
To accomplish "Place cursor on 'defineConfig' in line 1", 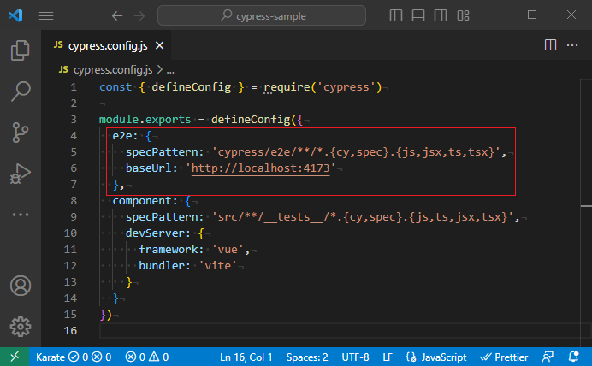I will point(191,86).
